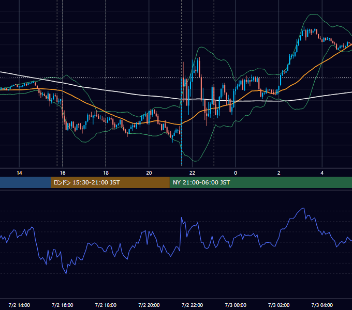Click the 7/3 02:00 date label
352x310 pixels.
[x=279, y=305]
